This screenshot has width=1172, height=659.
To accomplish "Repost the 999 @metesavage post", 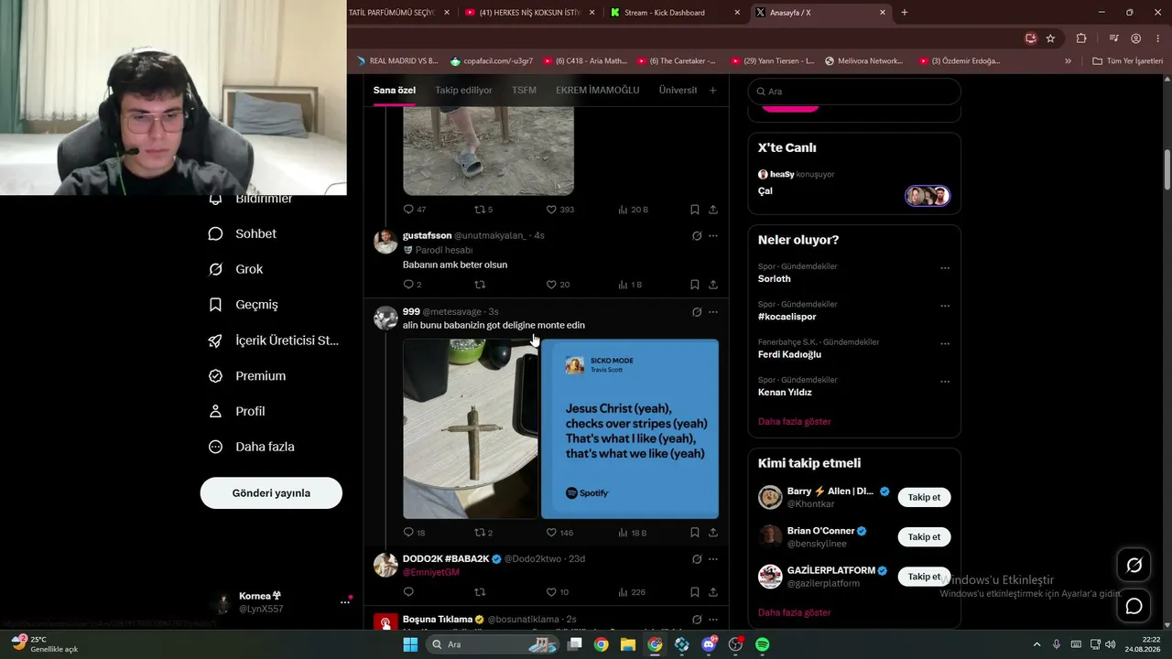I will pos(479,533).
